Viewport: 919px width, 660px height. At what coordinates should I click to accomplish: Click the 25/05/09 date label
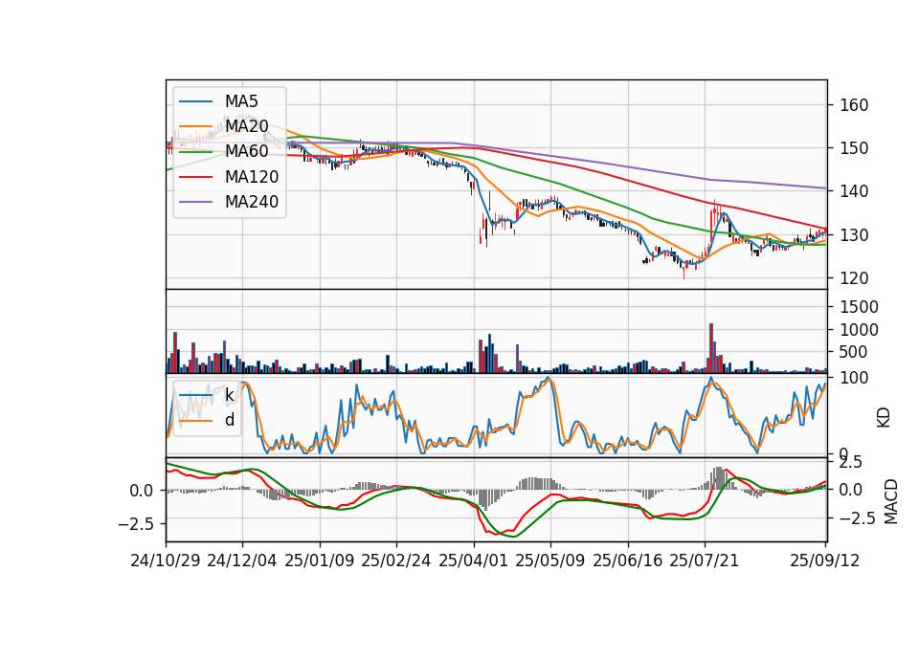[x=550, y=561]
